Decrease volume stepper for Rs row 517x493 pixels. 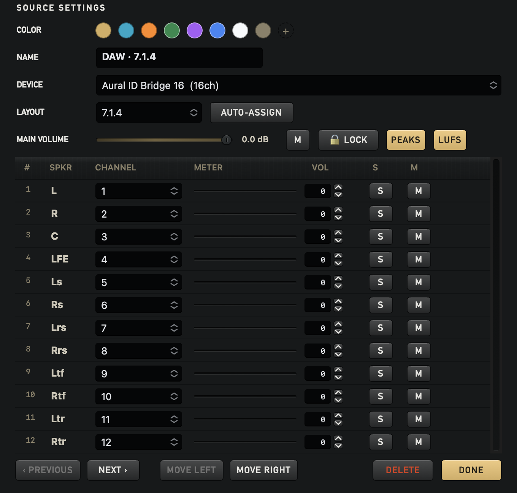point(338,309)
